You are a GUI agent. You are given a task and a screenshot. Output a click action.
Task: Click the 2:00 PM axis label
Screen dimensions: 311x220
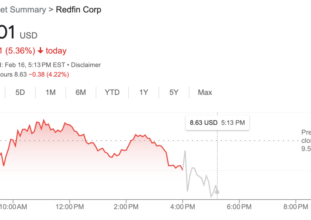coord(126,206)
